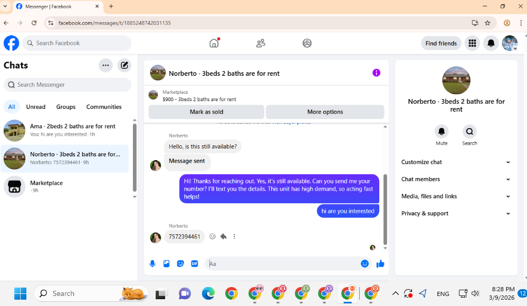
Task: Expand Chat members section
Action: pyautogui.click(x=456, y=179)
